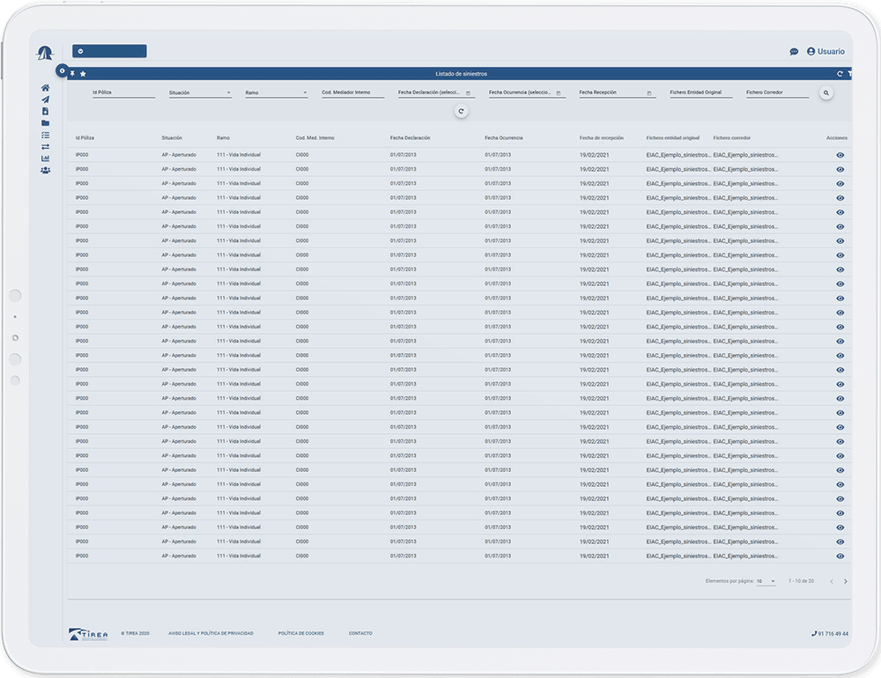The image size is (881, 678).
Task: Mark the panel as favorite with star
Action: [x=83, y=74]
